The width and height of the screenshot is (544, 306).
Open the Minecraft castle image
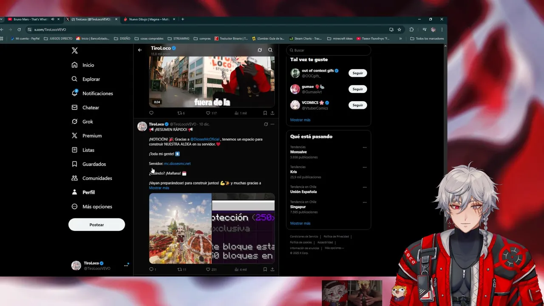[x=180, y=229]
